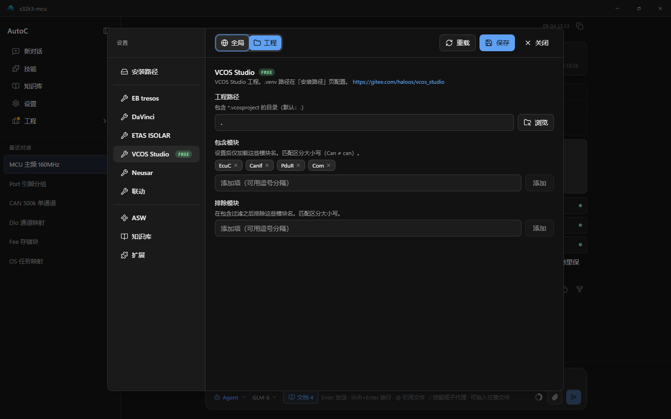This screenshot has width=671, height=419.
Task: Open the GLM-5 model dropdown
Action: (264, 398)
